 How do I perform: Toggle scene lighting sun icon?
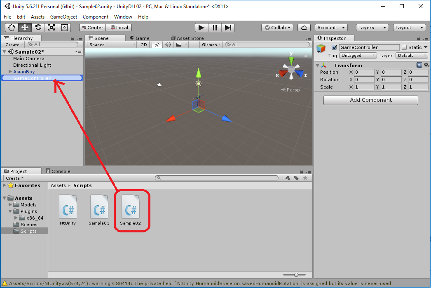[x=157, y=44]
